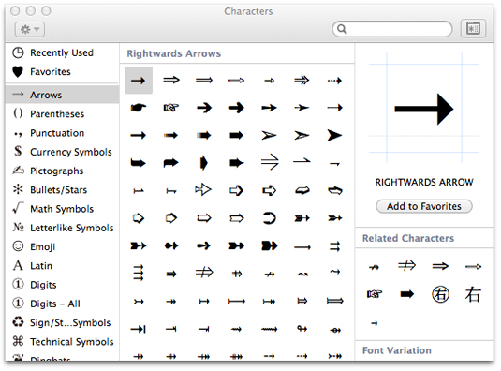Select the Emoji category
Image resolution: width=501 pixels, height=371 pixels.
pos(62,246)
